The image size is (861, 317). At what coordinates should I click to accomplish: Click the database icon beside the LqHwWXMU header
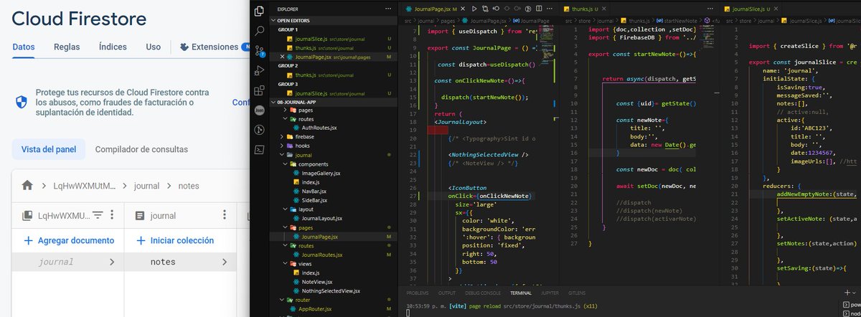coord(28,215)
